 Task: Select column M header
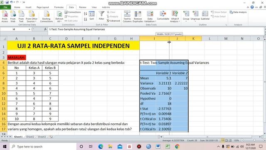(x=226, y=39)
